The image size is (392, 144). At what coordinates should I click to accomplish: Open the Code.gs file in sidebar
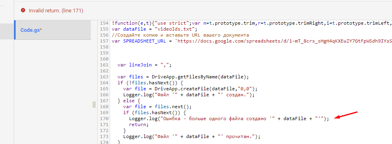tap(52, 30)
